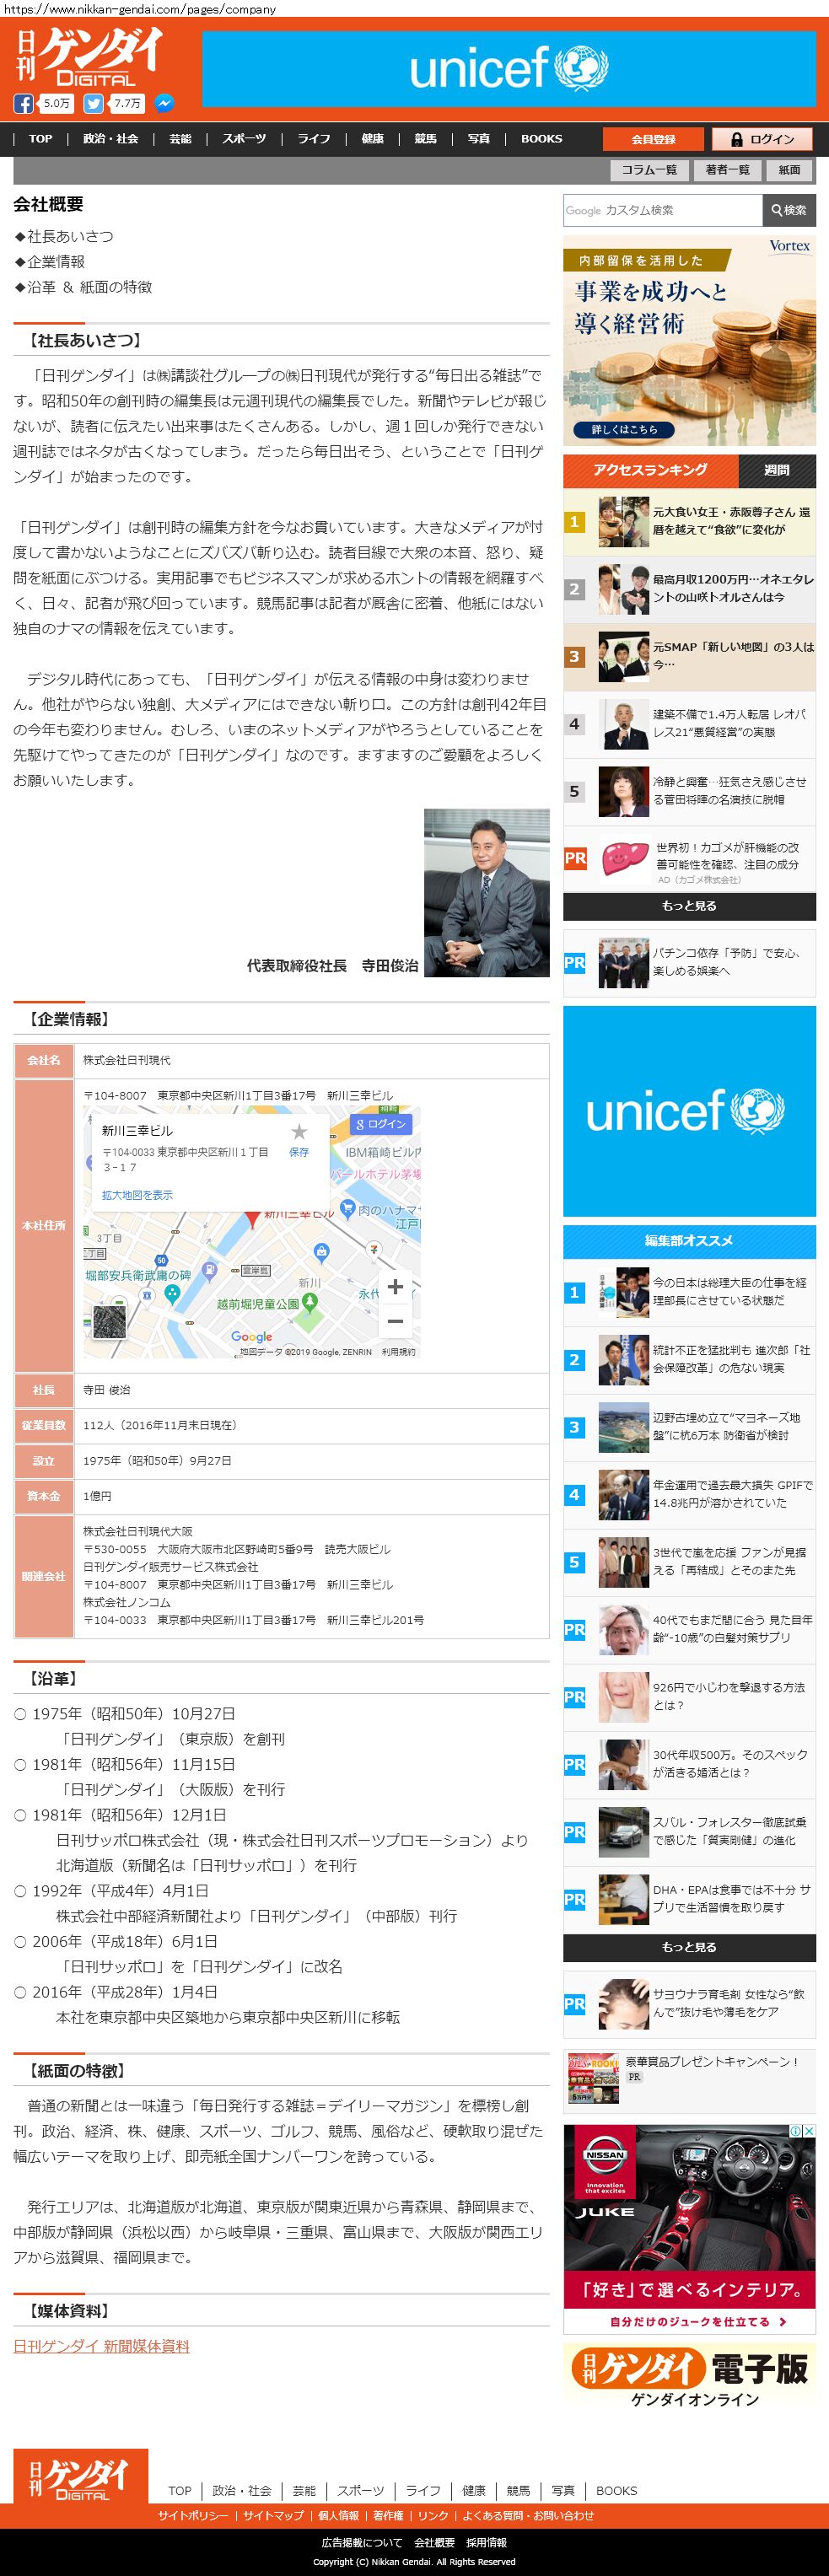Click the red location marker on map

click(253, 1218)
